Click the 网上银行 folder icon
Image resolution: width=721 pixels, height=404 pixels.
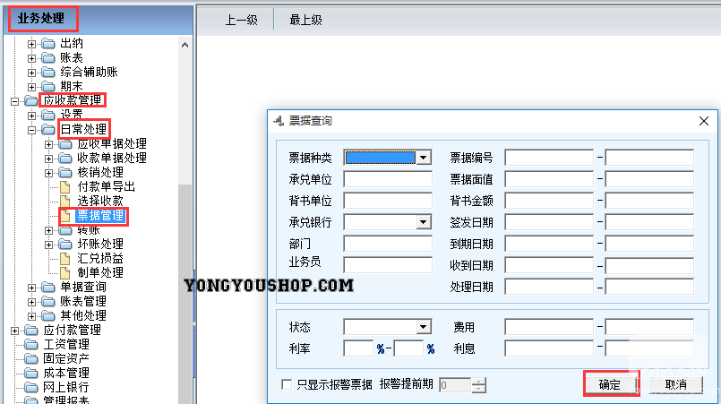[x=31, y=388]
